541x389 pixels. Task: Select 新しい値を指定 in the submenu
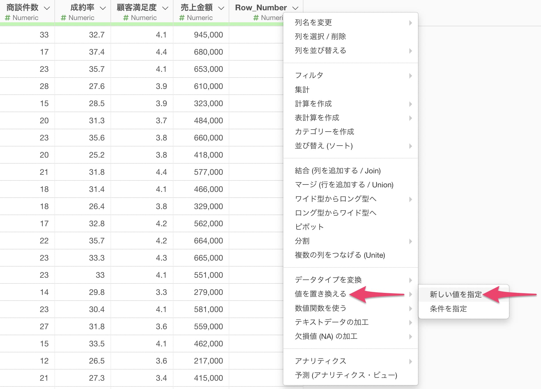(464, 294)
